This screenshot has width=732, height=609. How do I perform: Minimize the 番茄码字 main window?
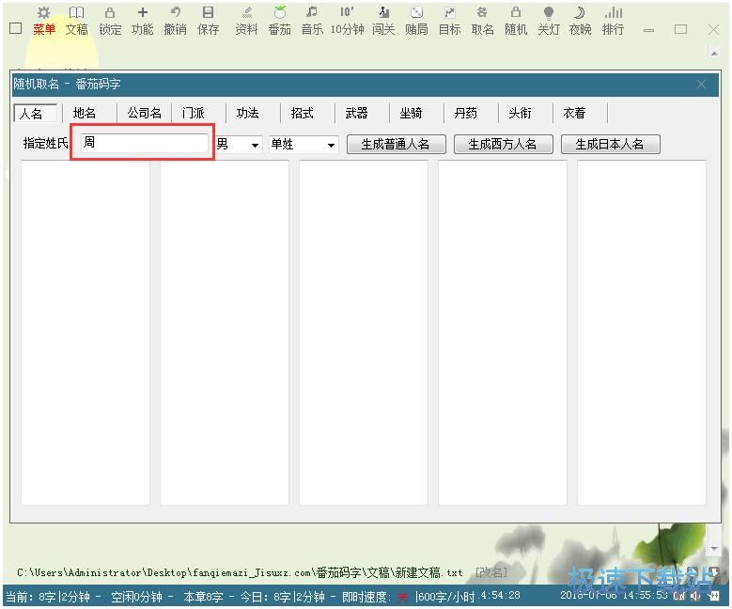pyautogui.click(x=648, y=30)
